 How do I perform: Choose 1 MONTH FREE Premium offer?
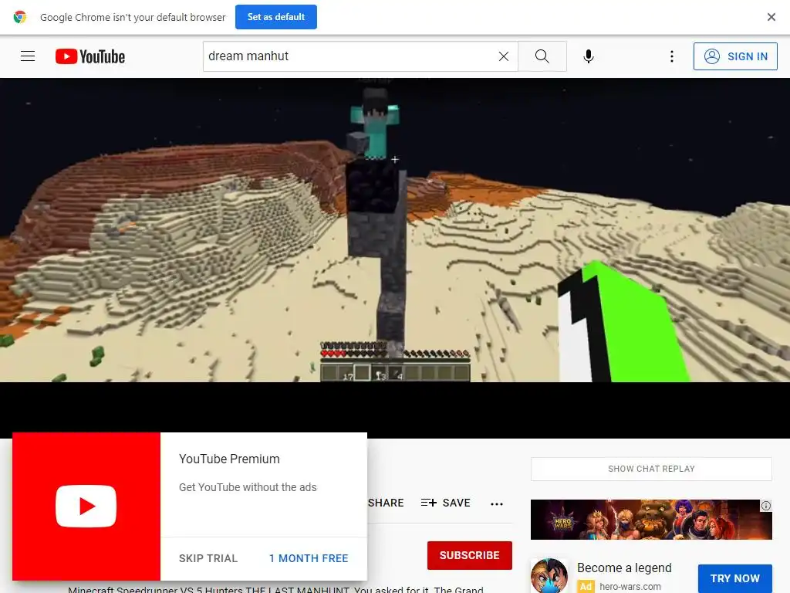pos(309,558)
